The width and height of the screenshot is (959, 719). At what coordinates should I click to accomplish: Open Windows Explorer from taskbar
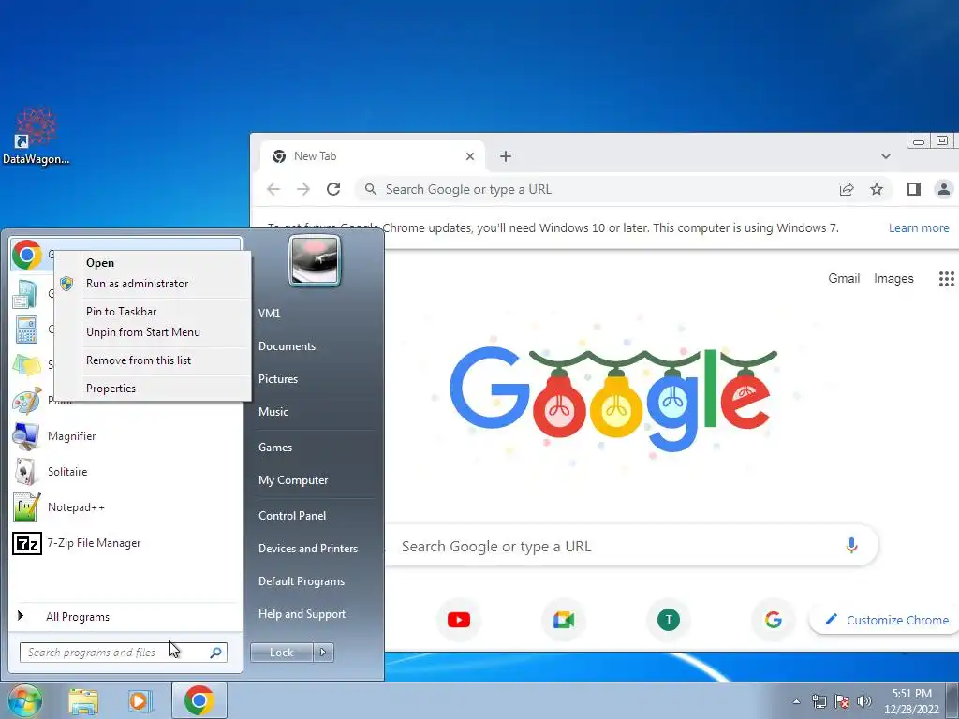point(83,700)
